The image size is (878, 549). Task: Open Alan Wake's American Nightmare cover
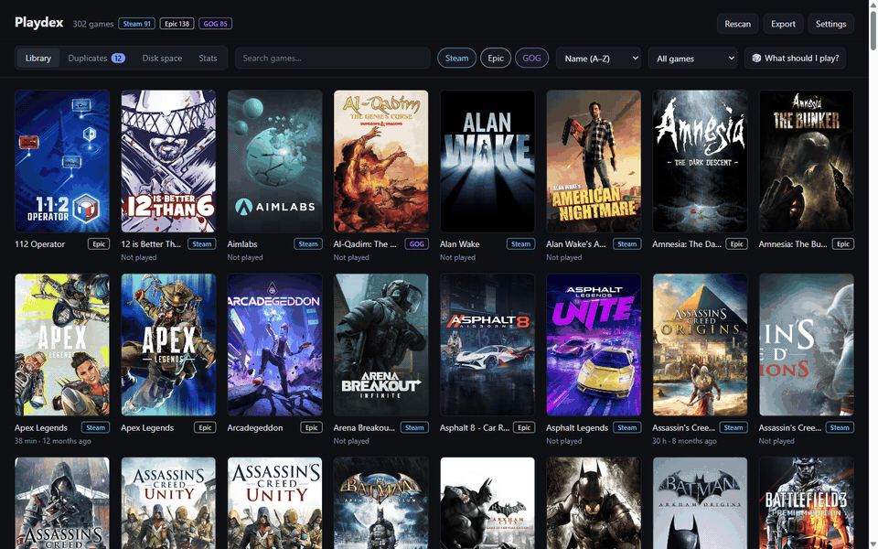[x=594, y=161]
